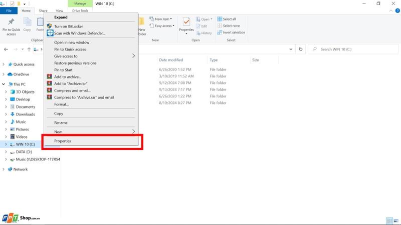The image size is (401, 225).
Task: Open the New submenu entry
Action: [91, 132]
